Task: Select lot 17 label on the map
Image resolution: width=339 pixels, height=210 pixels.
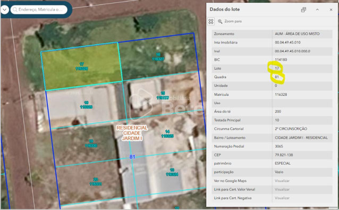Action: click(x=82, y=66)
